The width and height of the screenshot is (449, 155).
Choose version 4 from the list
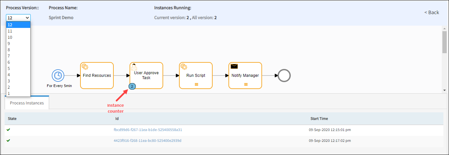(18, 75)
